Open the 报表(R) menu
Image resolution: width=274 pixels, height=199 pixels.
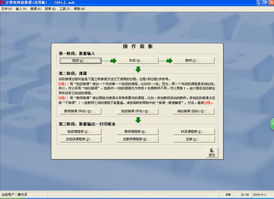50,9
